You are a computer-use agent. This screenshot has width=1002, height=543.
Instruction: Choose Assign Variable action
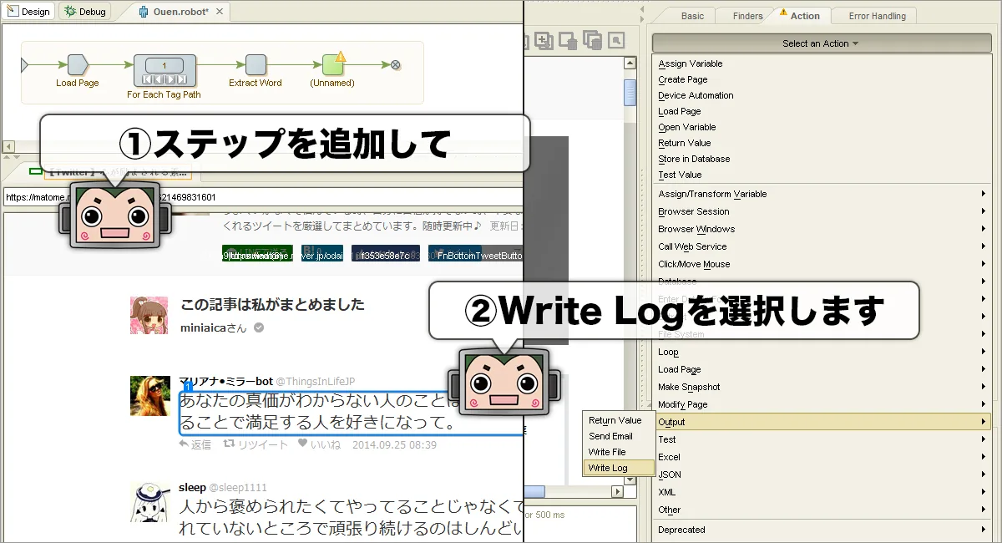[x=690, y=63]
